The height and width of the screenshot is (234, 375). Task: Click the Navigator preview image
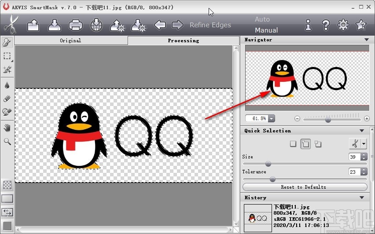(x=307, y=78)
